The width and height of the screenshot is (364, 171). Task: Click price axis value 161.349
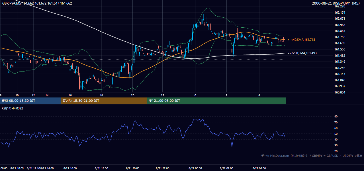(340, 62)
